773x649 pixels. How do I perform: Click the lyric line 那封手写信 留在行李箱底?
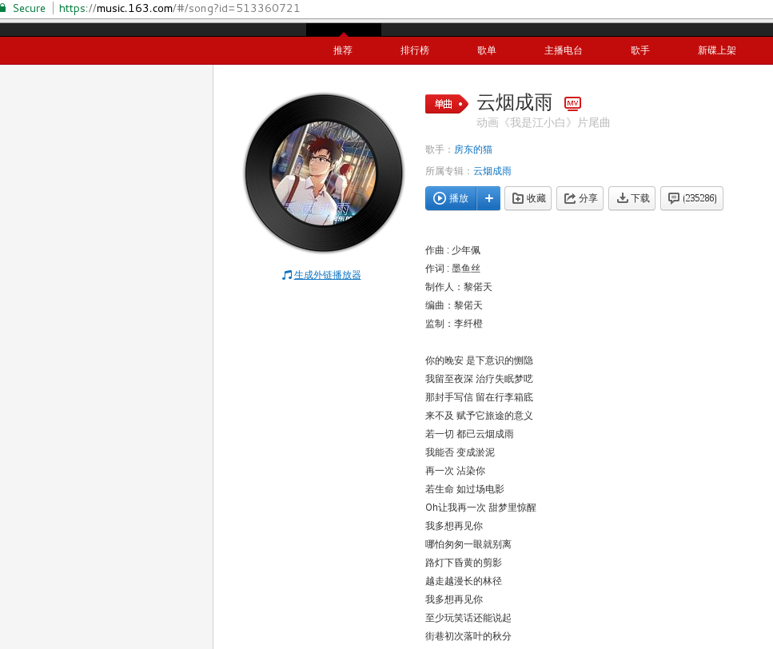point(479,397)
